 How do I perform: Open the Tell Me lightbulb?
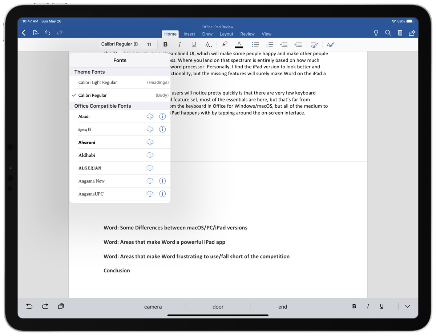376,33
